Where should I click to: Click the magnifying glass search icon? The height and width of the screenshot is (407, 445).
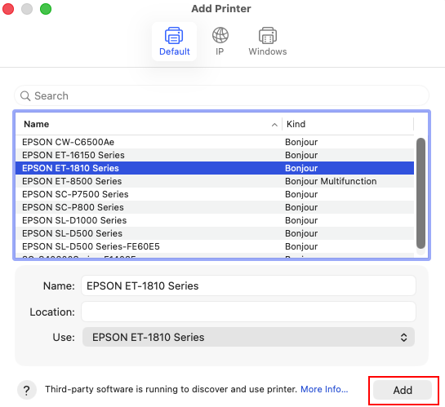coord(25,95)
